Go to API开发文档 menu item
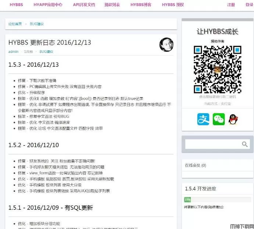Screen dimensions: 254x229 [x=84, y=5]
